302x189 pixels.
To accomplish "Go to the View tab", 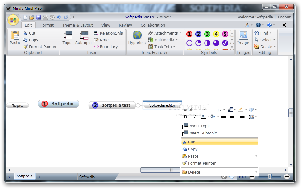I will [106, 25].
